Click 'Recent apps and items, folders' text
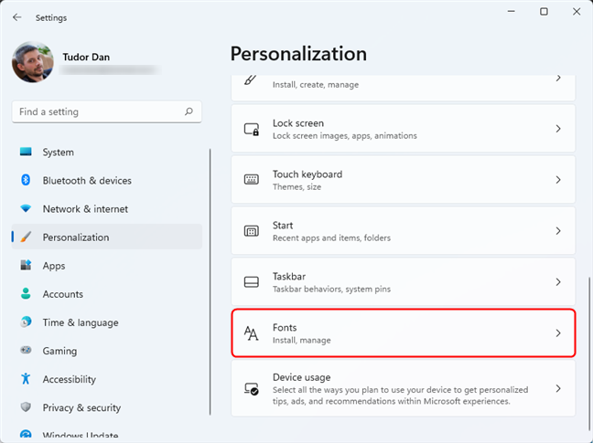This screenshot has width=593, height=443. 331,238
